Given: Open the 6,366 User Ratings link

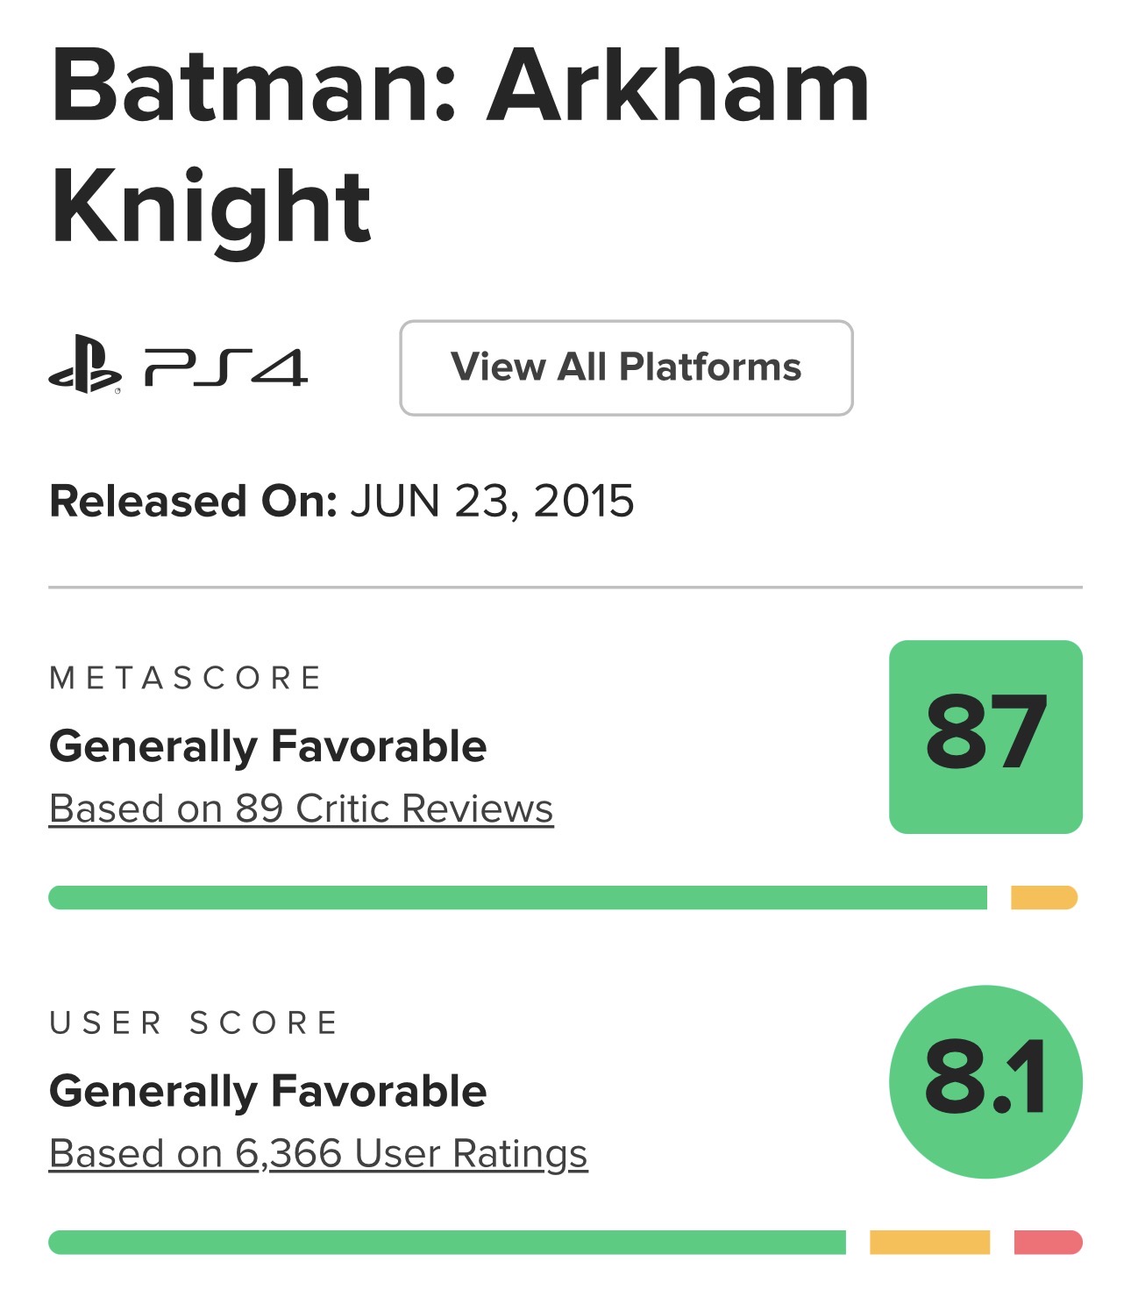Looking at the screenshot, I should tap(317, 1153).
